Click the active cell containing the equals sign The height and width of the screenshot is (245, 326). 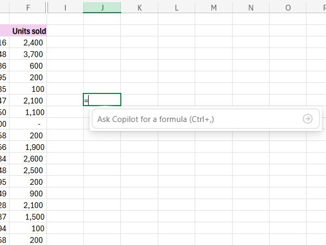tap(102, 100)
